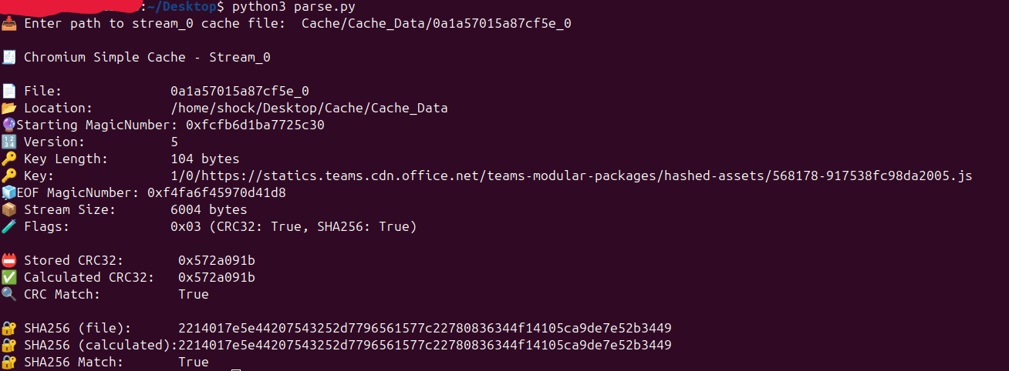Click the receipt emoji beside Chromium Simple Cache

8,57
